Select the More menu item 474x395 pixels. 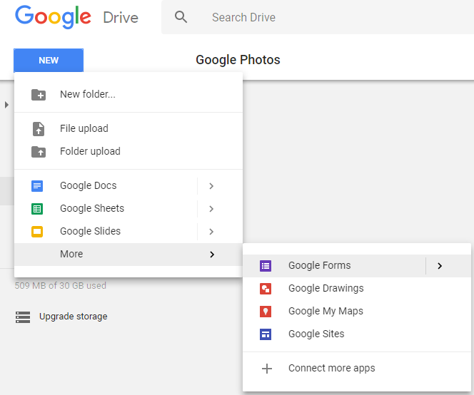[128, 255]
